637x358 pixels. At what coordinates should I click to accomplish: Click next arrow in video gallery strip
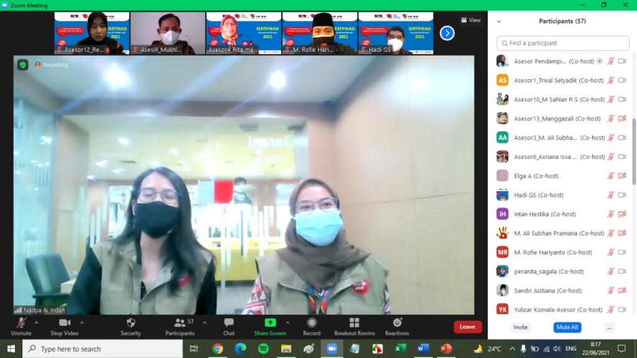[447, 33]
